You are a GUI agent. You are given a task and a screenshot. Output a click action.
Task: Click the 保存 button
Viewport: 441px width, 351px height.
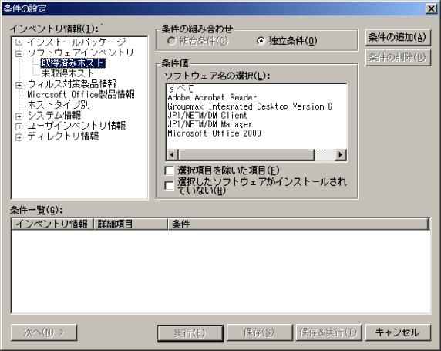pyautogui.click(x=259, y=332)
